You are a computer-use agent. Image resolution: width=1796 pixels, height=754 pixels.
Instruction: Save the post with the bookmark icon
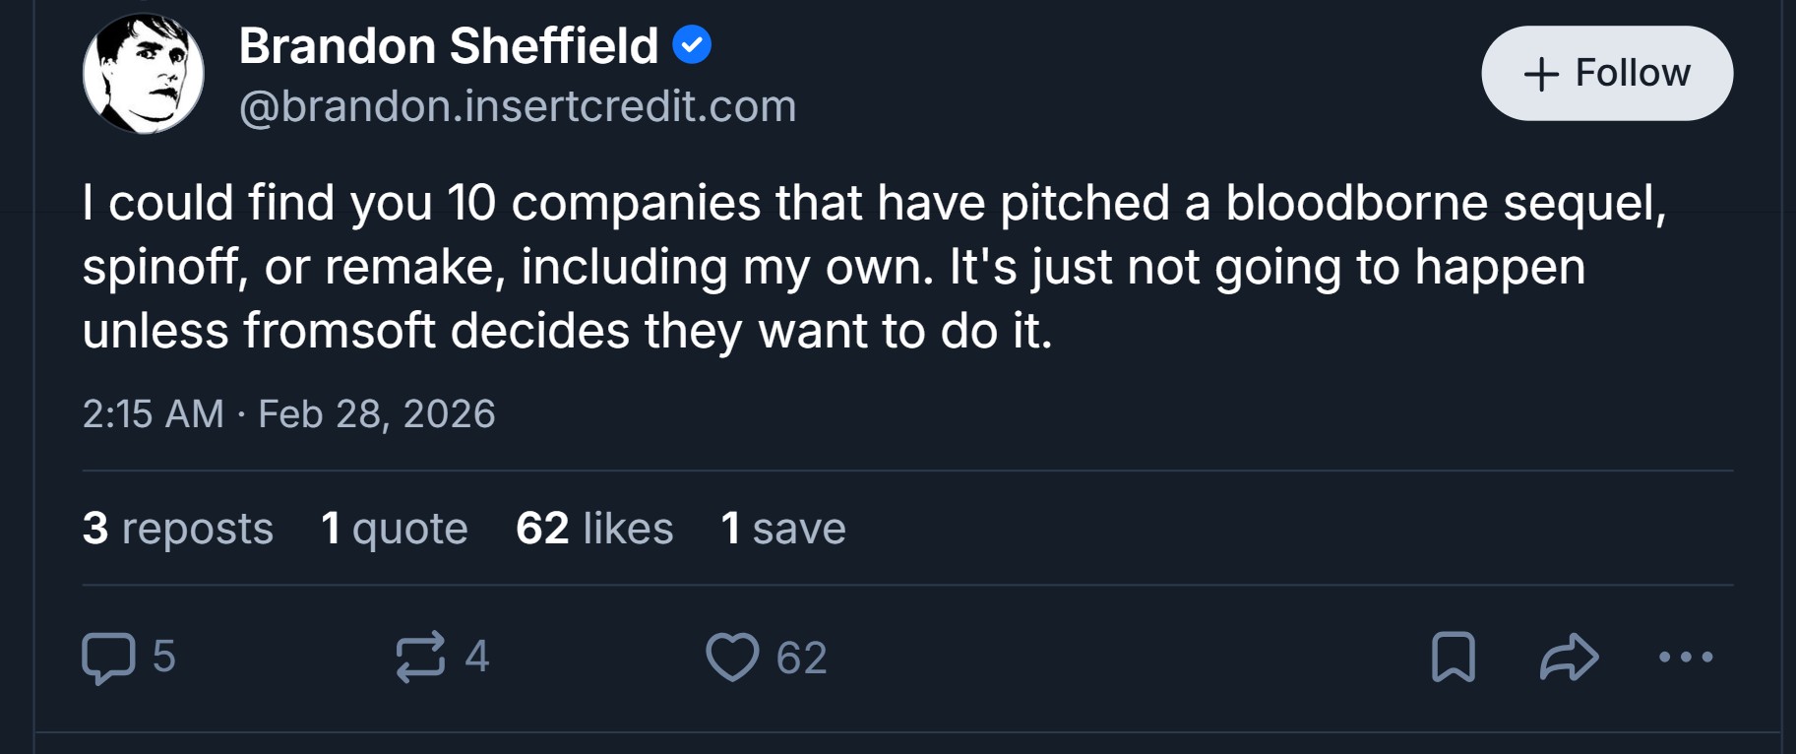[x=1453, y=658]
